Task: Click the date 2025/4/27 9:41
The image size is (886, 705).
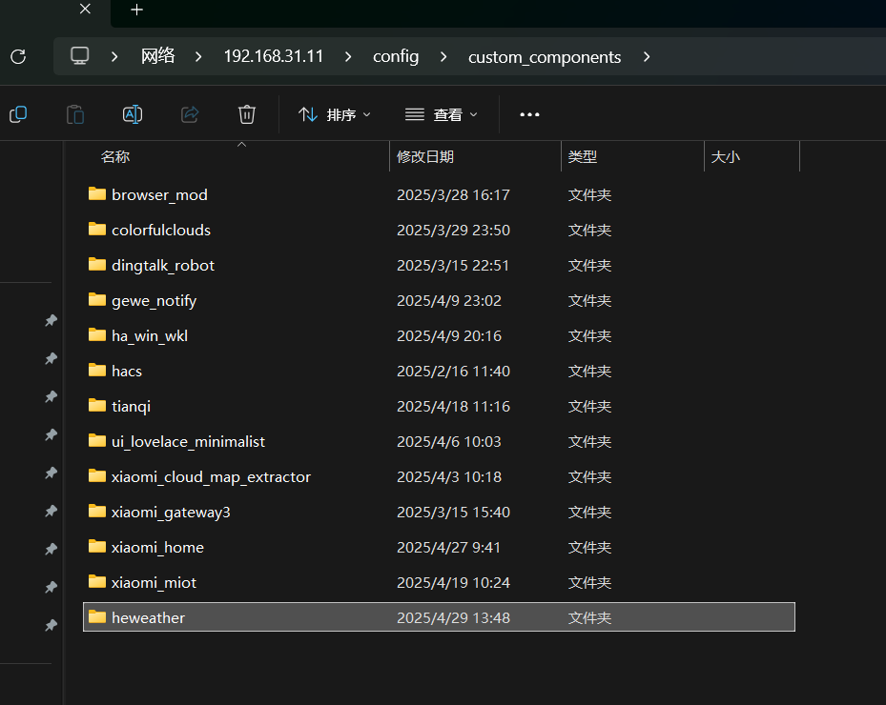Action: tap(448, 548)
